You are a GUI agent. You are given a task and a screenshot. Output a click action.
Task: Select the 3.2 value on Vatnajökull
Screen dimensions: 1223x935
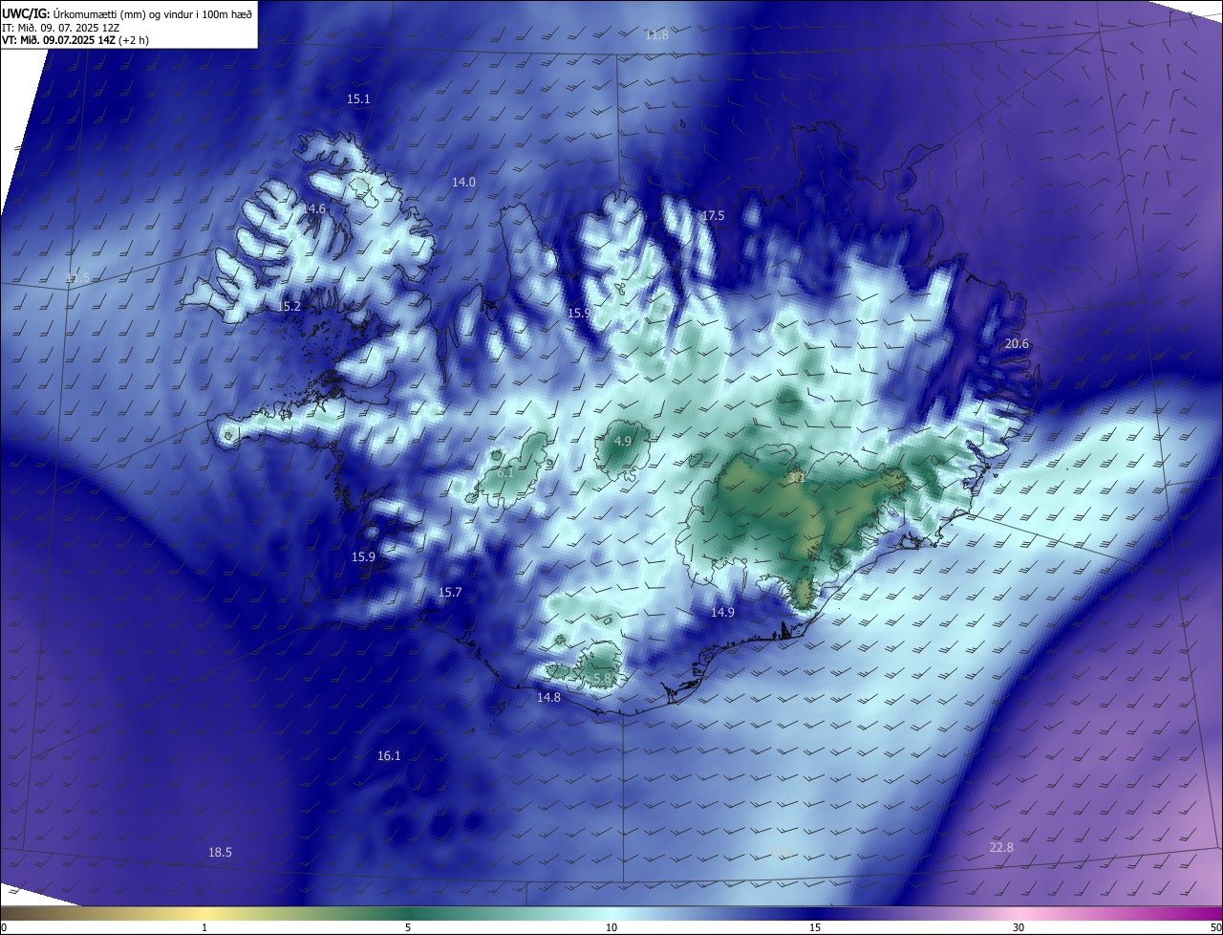point(795,475)
